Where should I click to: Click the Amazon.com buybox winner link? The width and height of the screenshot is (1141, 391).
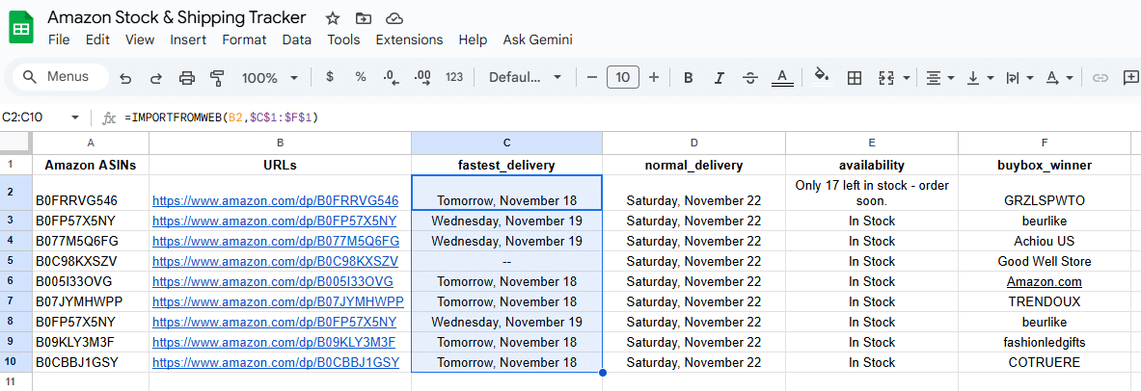tap(1044, 282)
